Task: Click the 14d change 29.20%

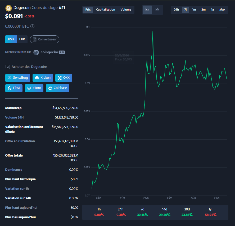Action: [165, 215]
